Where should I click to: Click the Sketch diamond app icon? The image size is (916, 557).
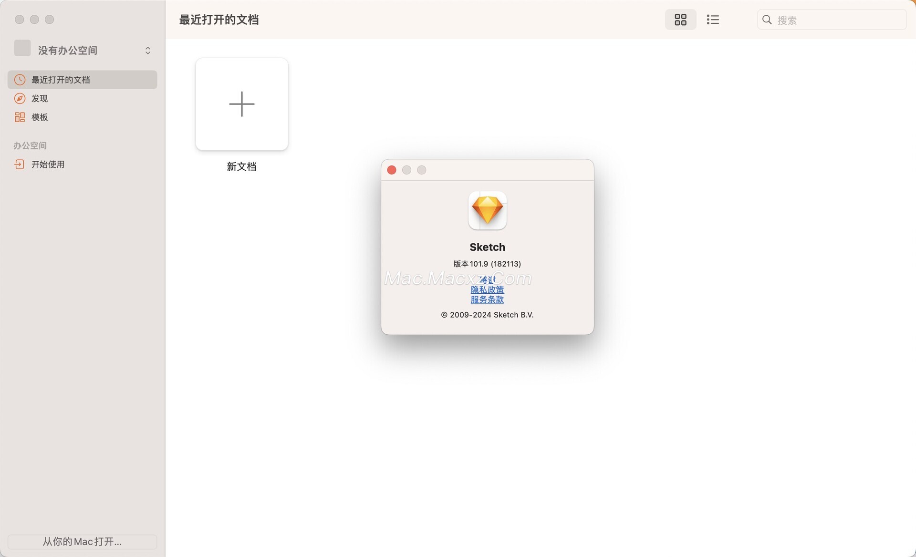pyautogui.click(x=487, y=211)
